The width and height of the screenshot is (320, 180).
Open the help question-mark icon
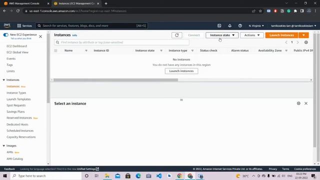(240, 25)
